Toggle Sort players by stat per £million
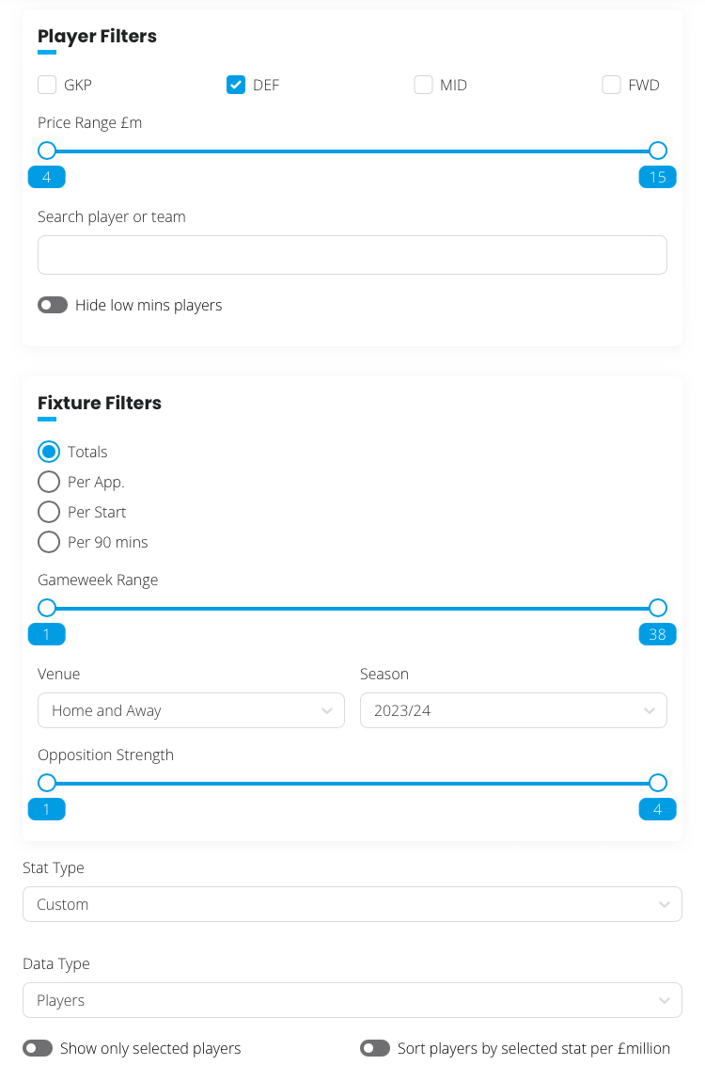This screenshot has width=705, height=1081. tap(375, 1048)
